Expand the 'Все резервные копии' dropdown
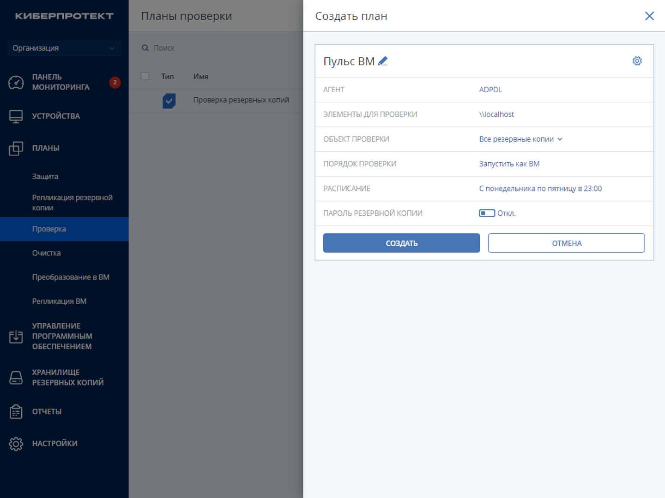Screen dimensions: 665x498 coord(520,139)
